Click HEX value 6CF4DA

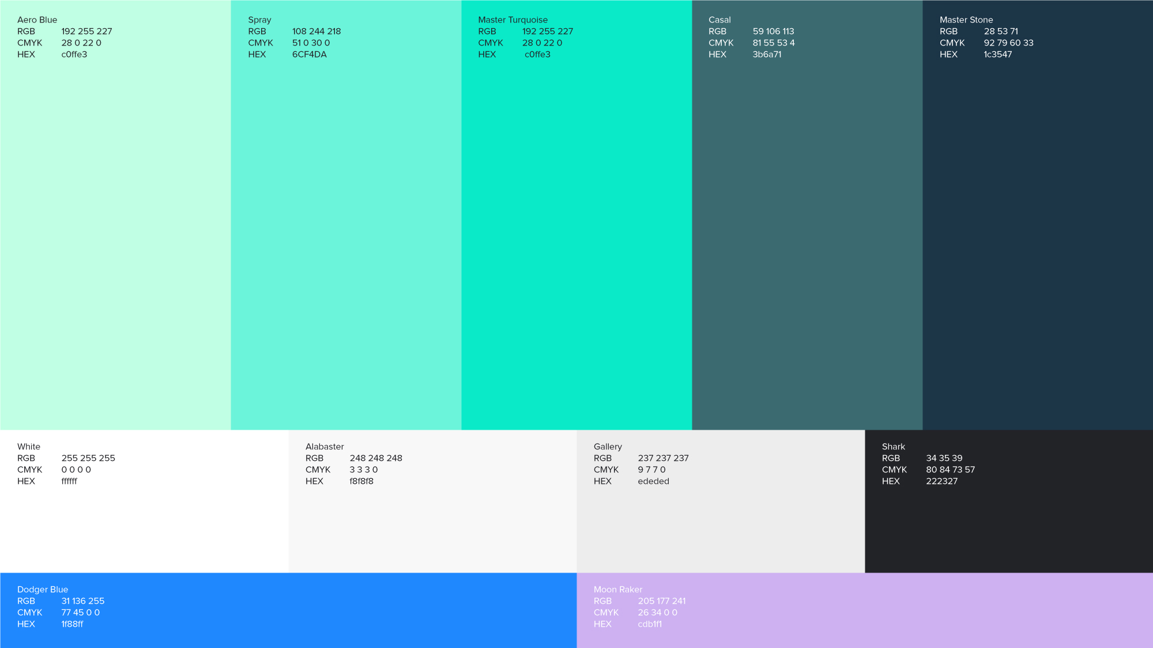pos(309,54)
